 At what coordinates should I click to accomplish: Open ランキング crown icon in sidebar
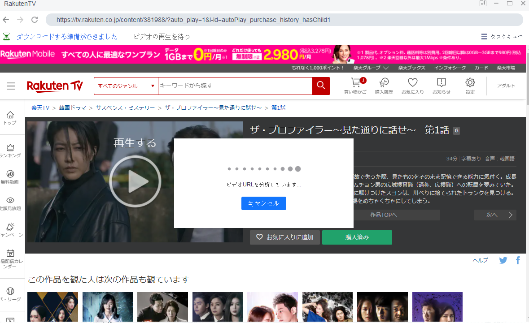coord(10,151)
